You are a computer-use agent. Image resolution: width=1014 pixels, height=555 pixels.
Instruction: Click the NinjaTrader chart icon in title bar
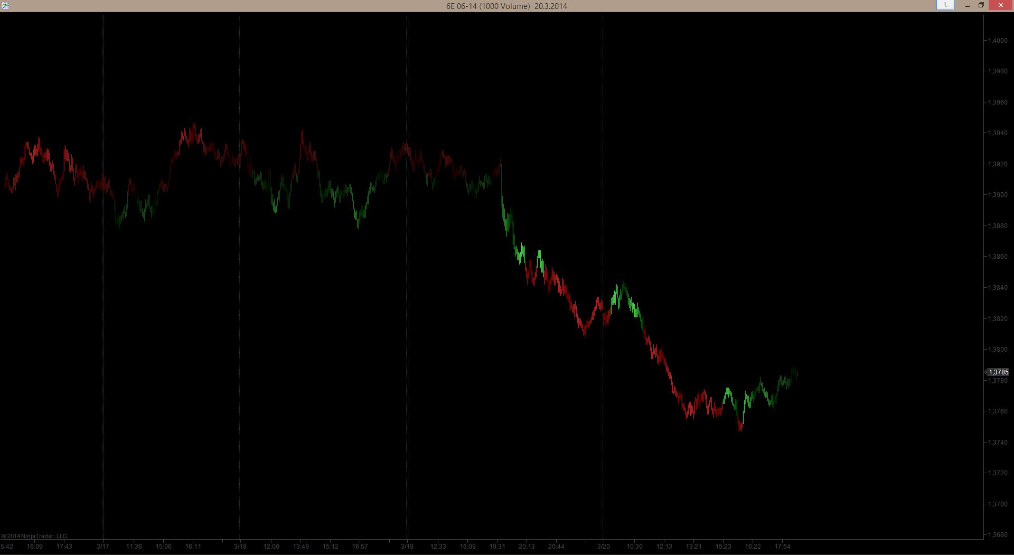5,6
